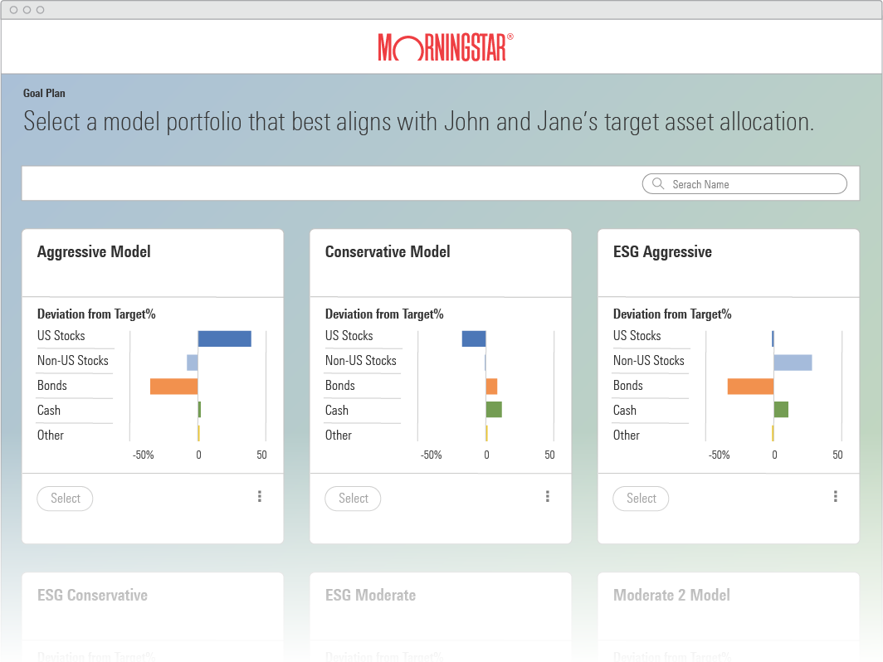Click the Morningstar logo
This screenshot has width=883, height=662.
(446, 47)
